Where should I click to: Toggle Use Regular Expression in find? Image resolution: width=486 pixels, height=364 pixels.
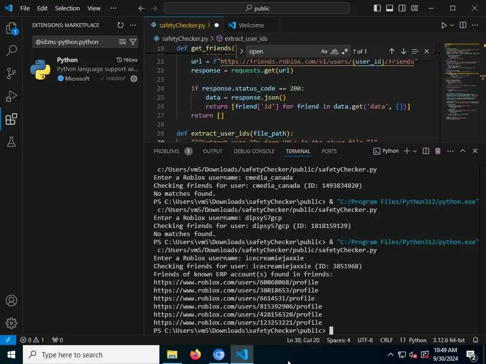click(x=345, y=51)
